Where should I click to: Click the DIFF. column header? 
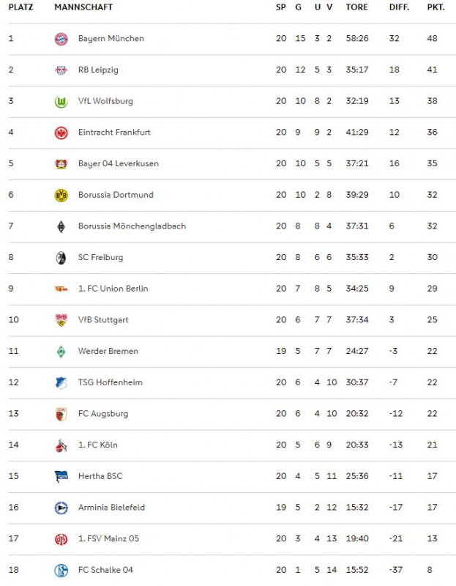coord(399,7)
